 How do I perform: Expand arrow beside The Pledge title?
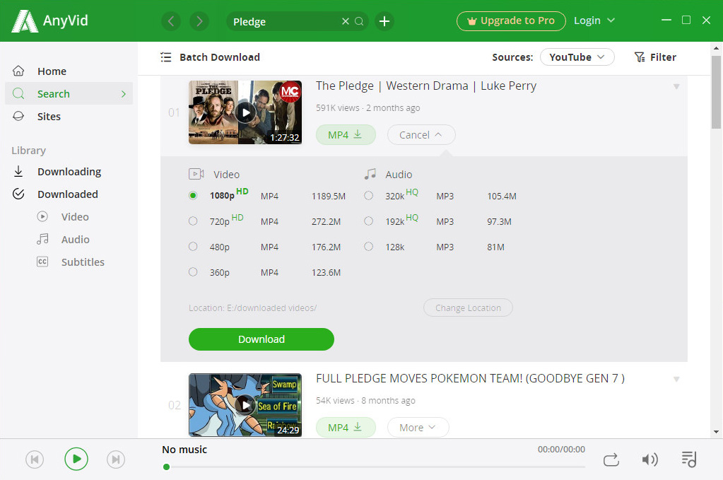tap(676, 86)
